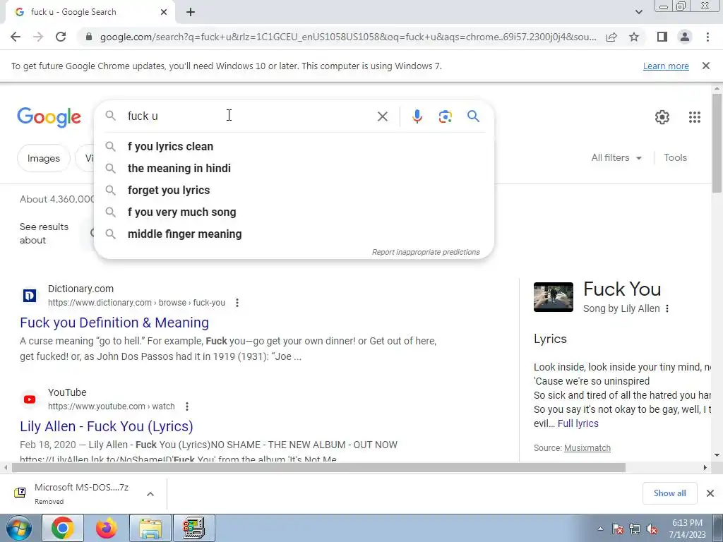Screen dimensions: 723x542
Task: Select suggestion 'f you lyrics clean'
Action: pos(294,147)
